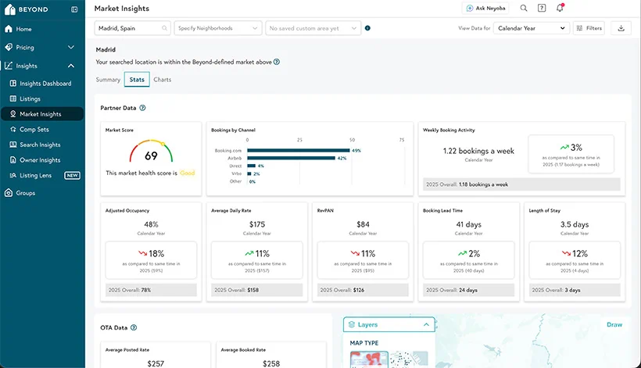
Task: Click the Average Booked Rate $258 value
Action: (x=271, y=363)
